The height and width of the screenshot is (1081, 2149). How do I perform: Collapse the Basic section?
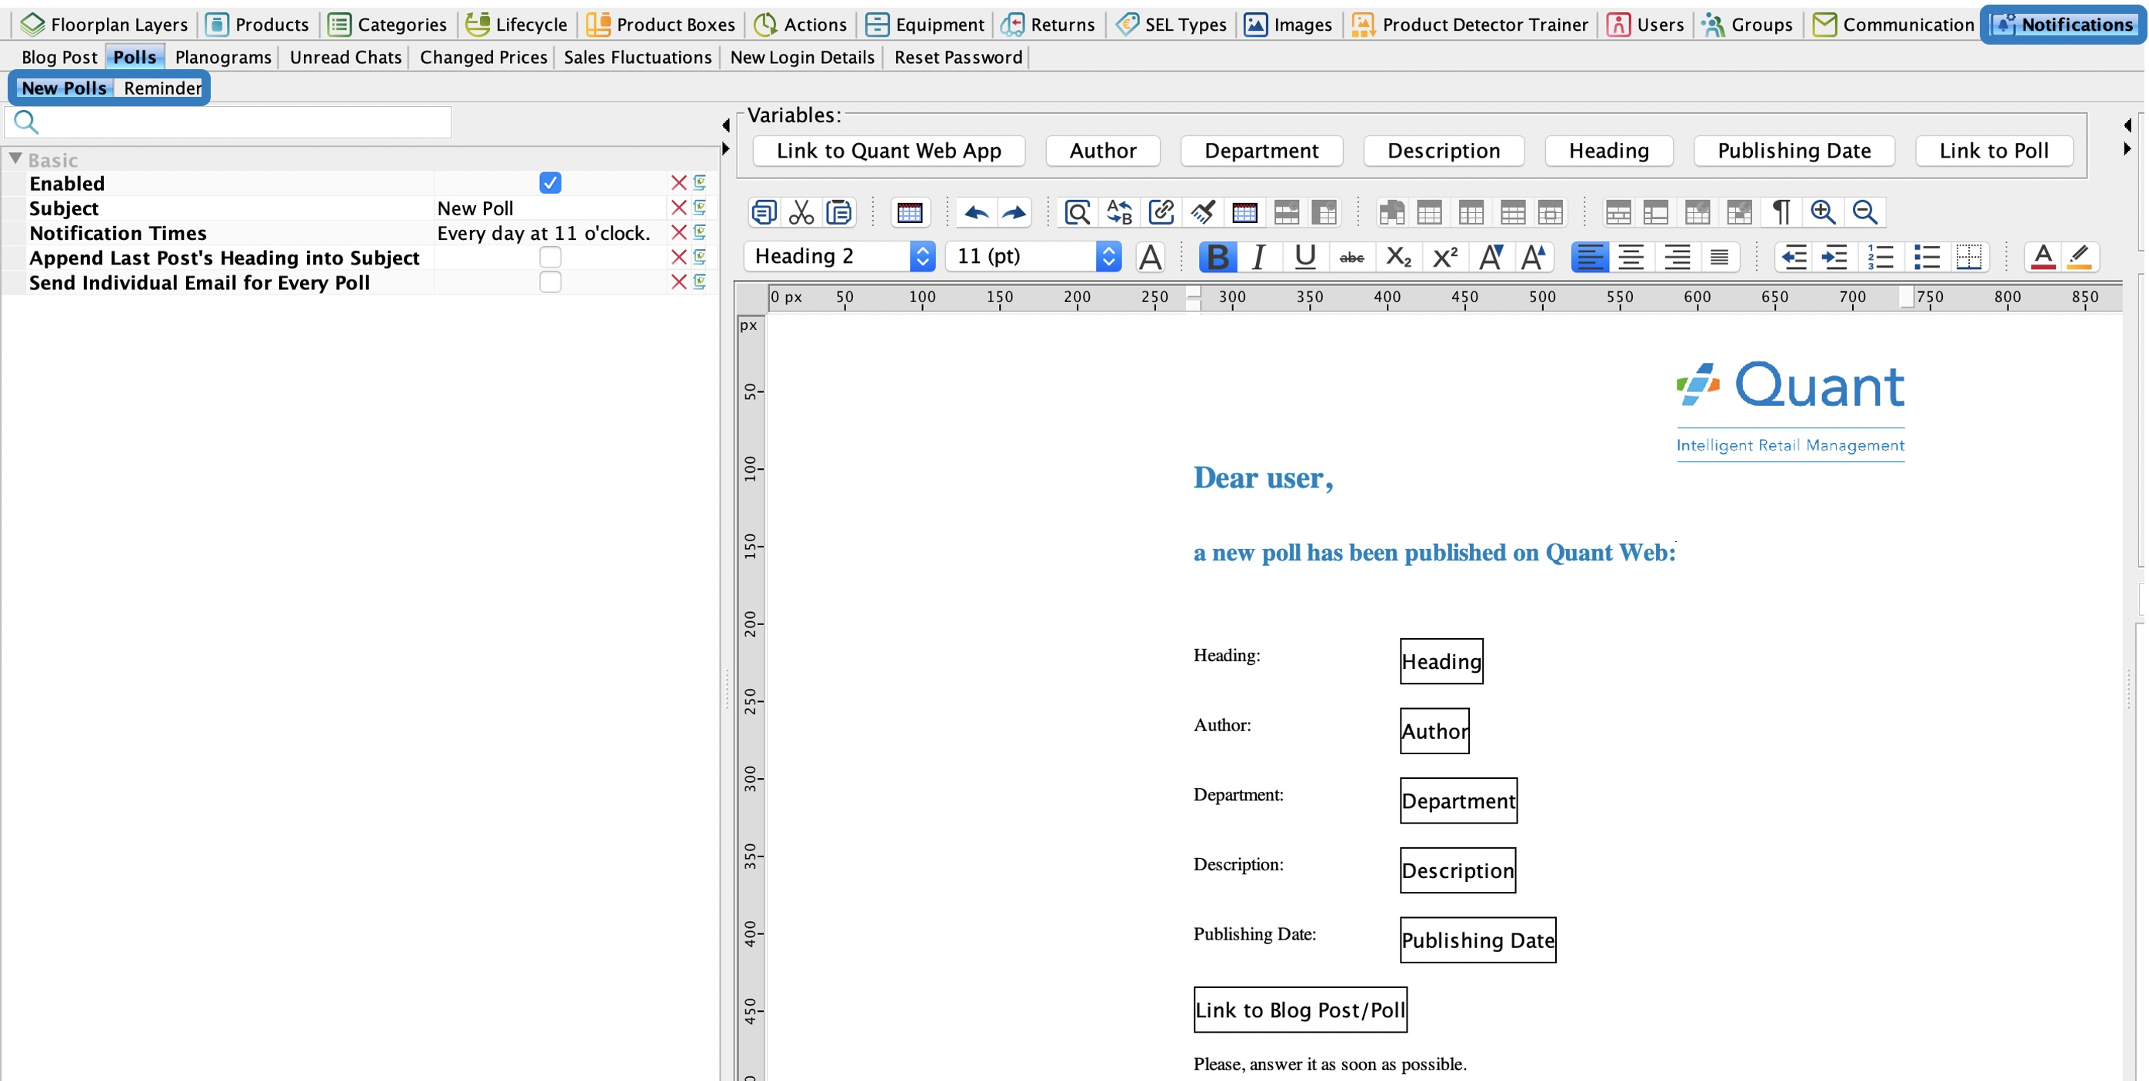(x=15, y=158)
